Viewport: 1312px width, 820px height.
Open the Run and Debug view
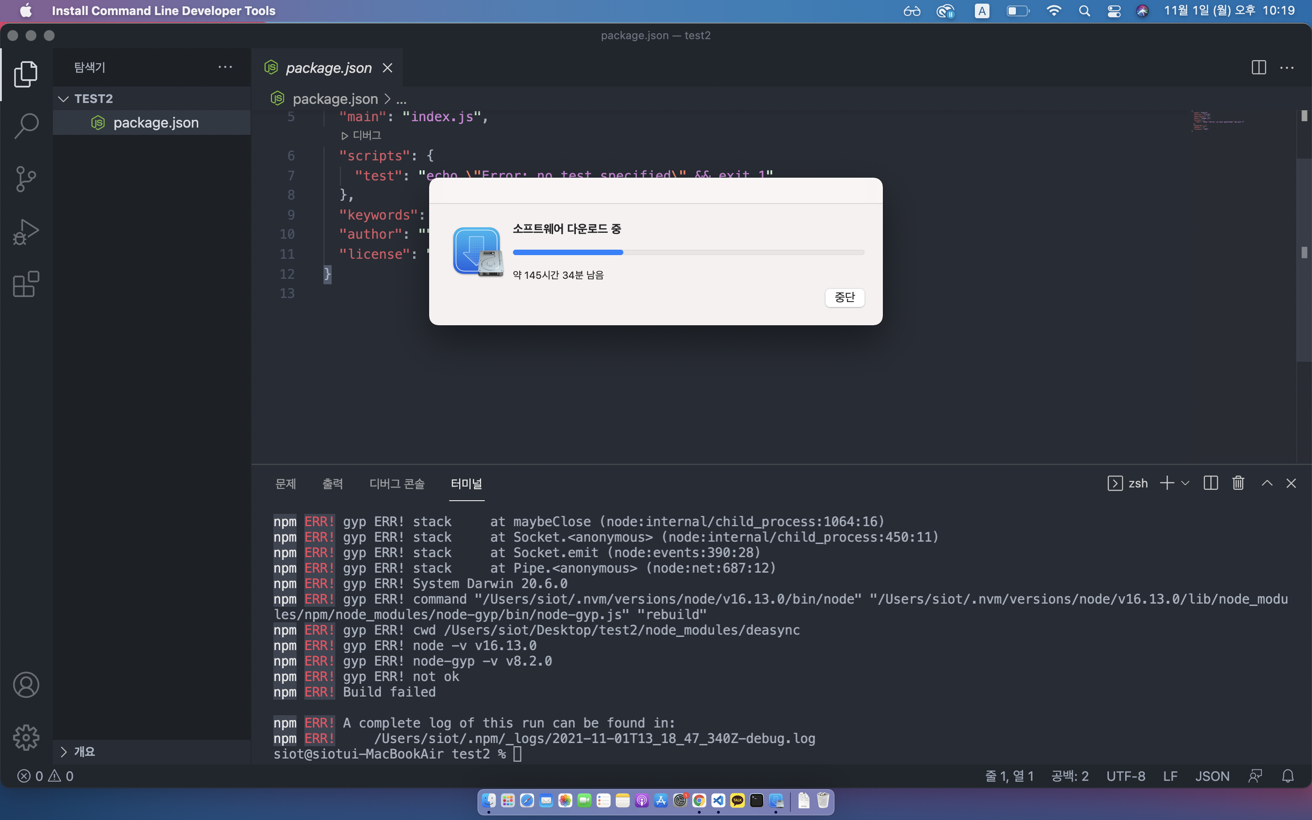pos(26,232)
